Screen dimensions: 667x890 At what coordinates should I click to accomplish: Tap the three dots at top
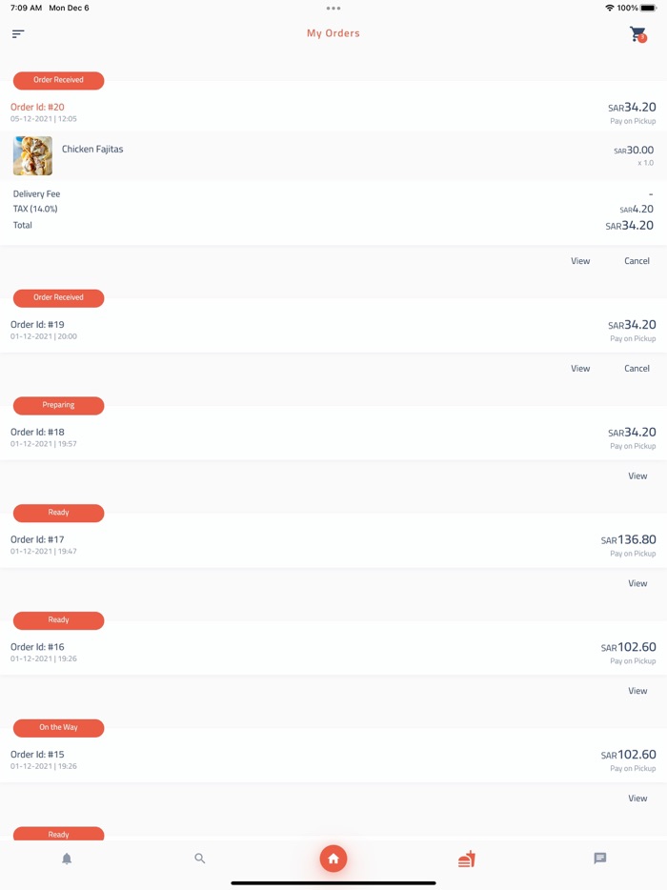click(x=333, y=9)
